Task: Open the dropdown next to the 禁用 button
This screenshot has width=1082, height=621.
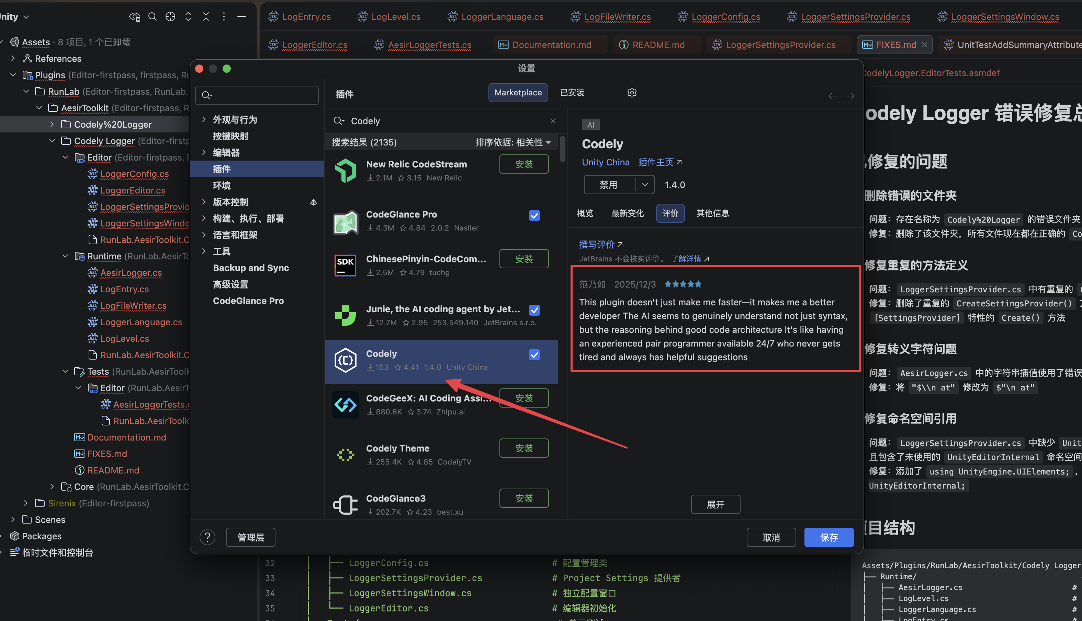Action: pyautogui.click(x=645, y=184)
